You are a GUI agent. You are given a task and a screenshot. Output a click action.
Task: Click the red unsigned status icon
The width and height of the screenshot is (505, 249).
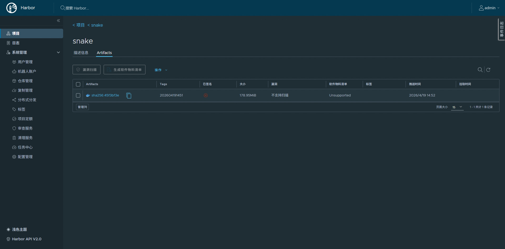click(x=206, y=95)
